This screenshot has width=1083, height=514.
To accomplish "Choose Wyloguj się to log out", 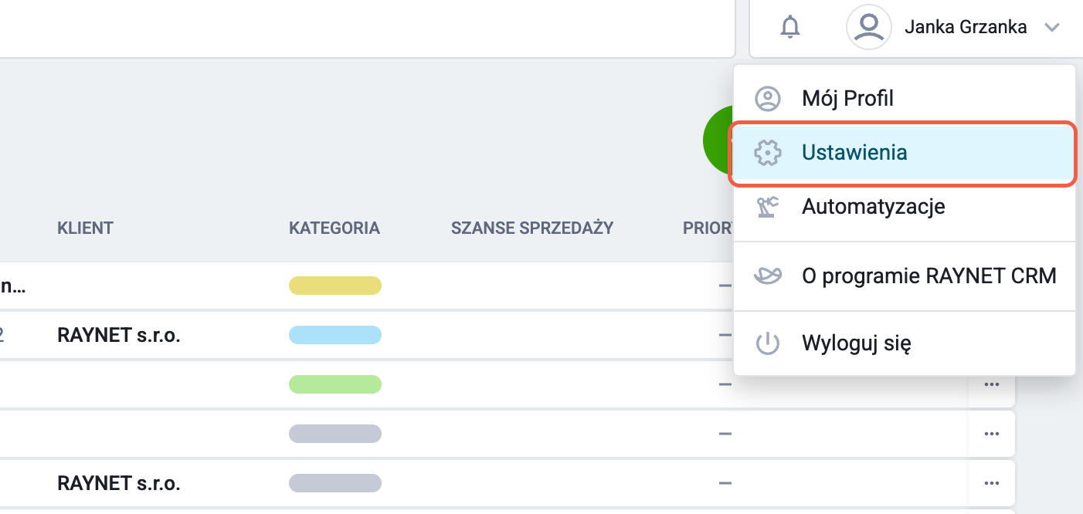I will [856, 343].
